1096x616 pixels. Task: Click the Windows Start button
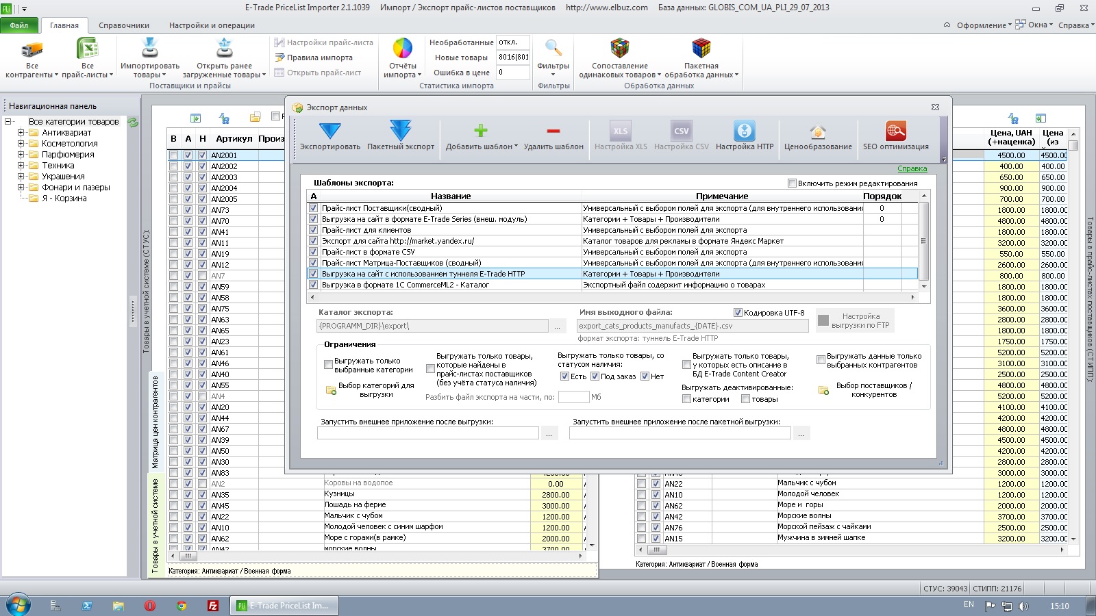(18, 605)
